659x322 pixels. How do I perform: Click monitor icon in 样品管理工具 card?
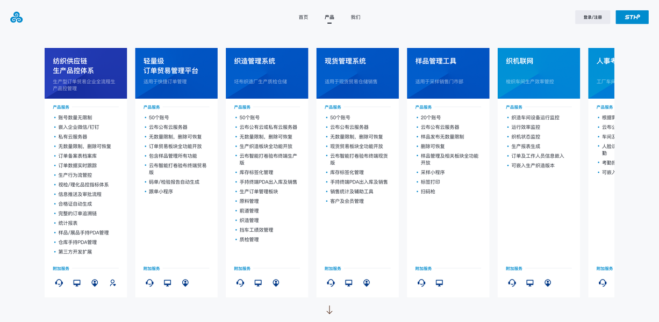(x=439, y=283)
